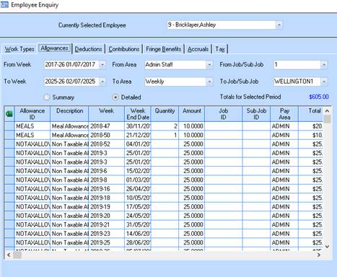Click the Quantity column header
The height and width of the screenshot is (277, 337).
point(165,114)
